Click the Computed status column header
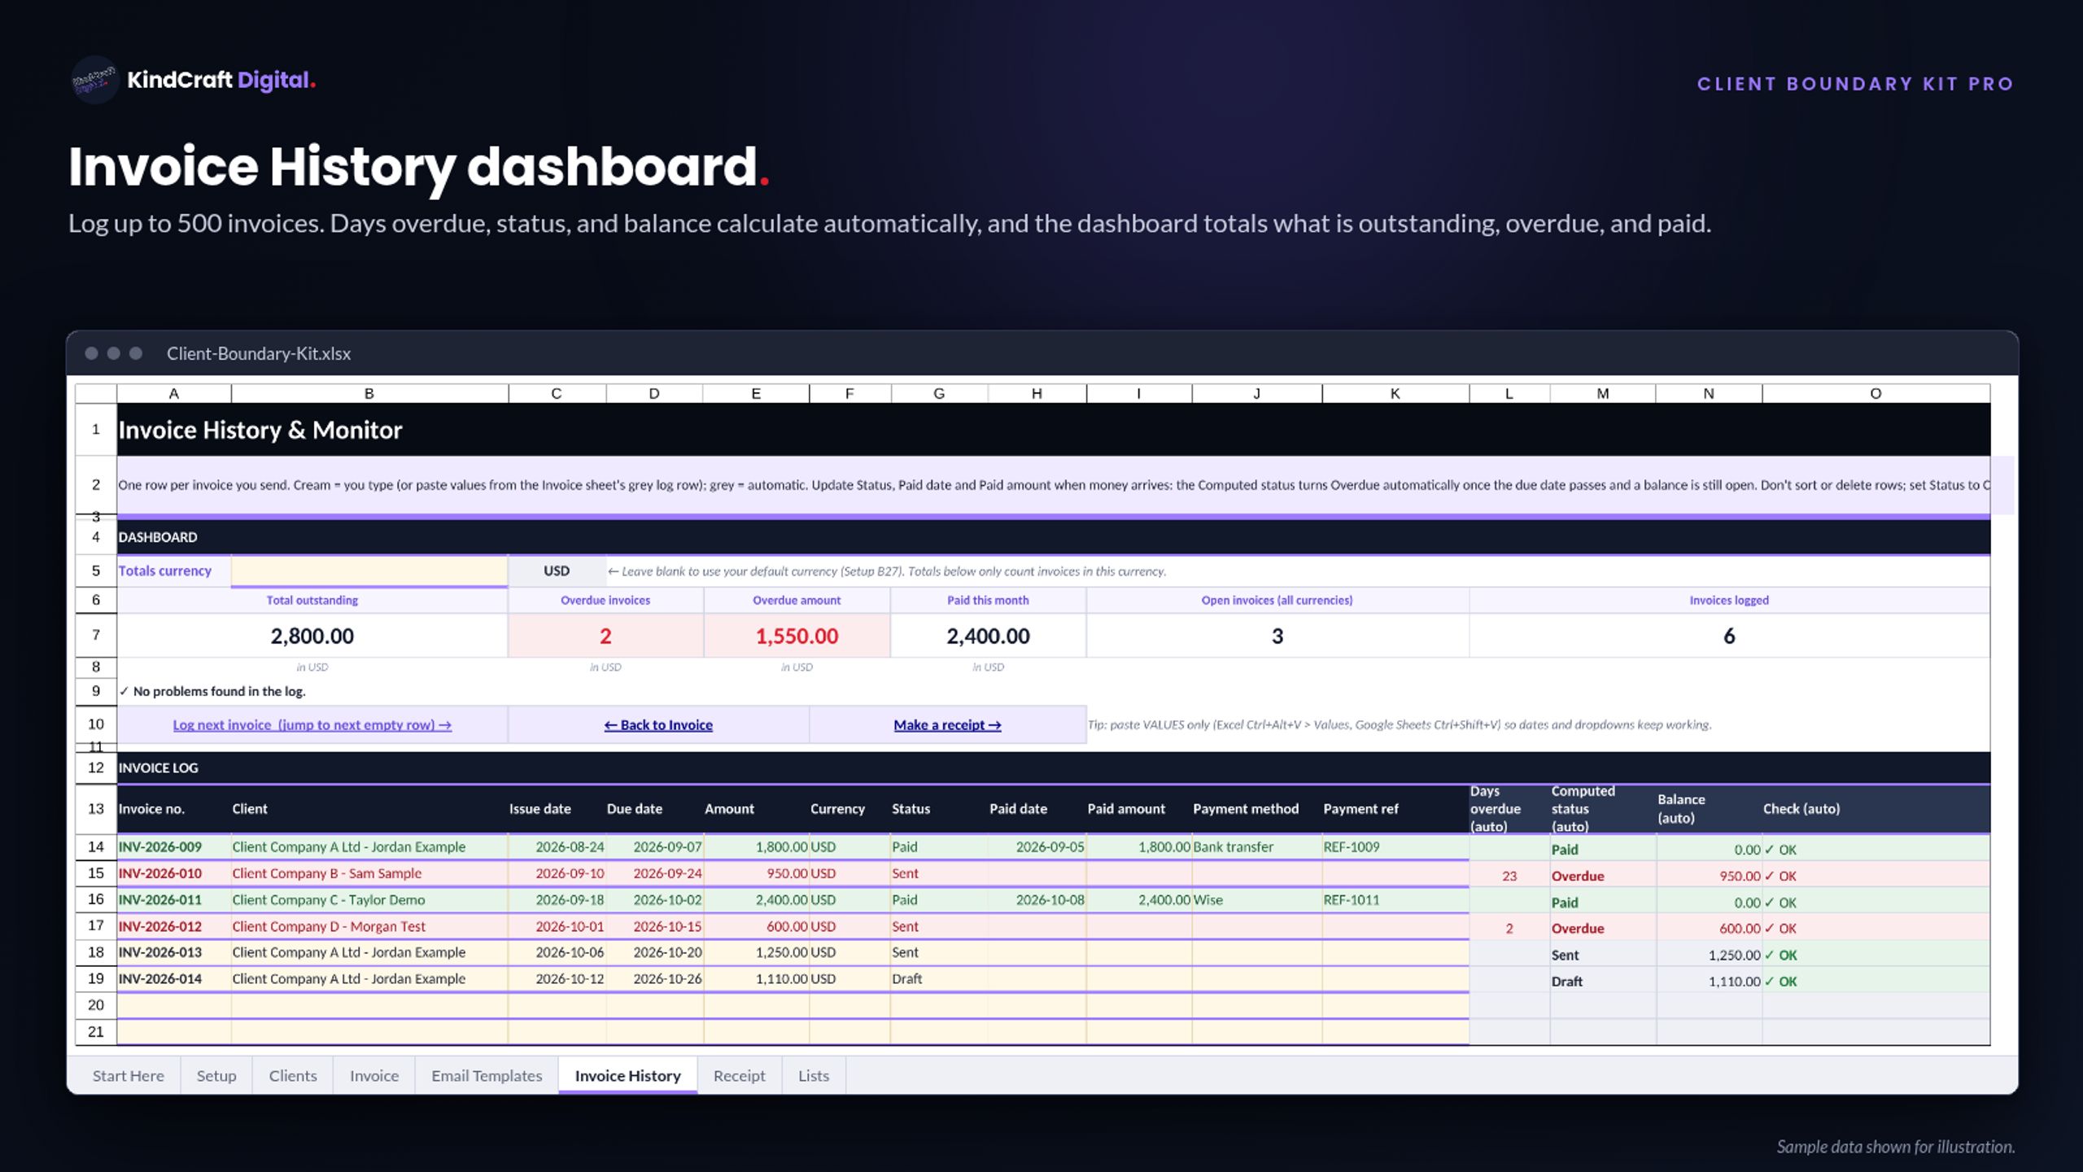 click(x=1603, y=808)
